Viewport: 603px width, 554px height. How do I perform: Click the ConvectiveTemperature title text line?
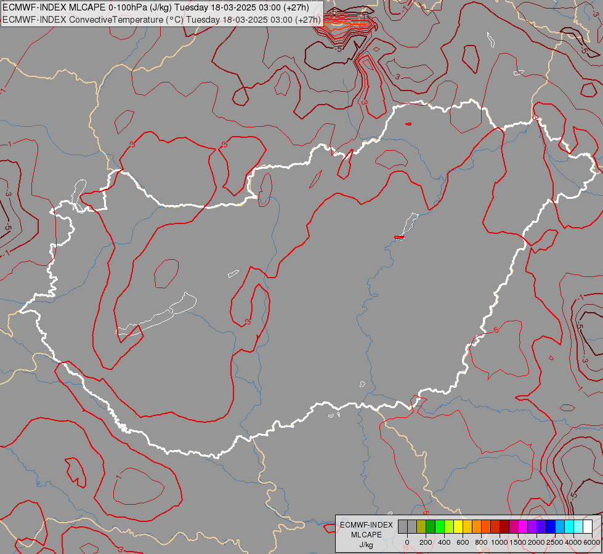tap(161, 20)
